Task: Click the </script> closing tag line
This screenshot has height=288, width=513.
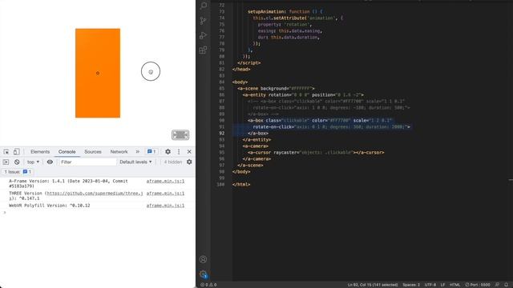Action: (x=249, y=62)
